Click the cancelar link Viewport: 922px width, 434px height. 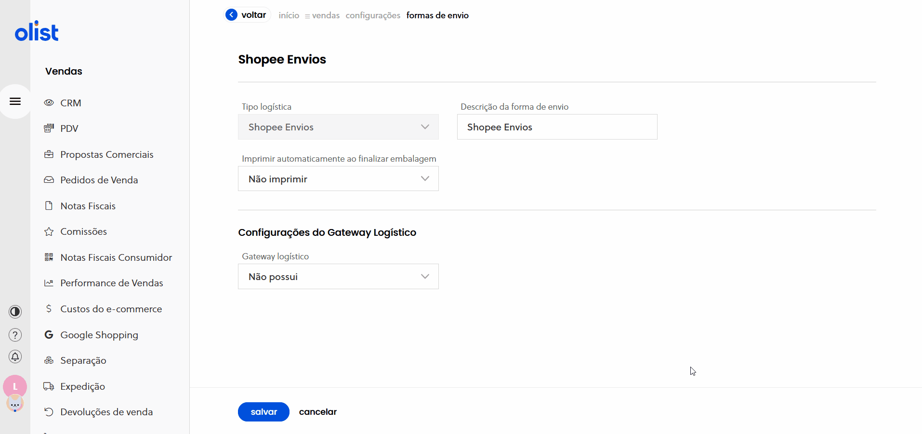[317, 412]
